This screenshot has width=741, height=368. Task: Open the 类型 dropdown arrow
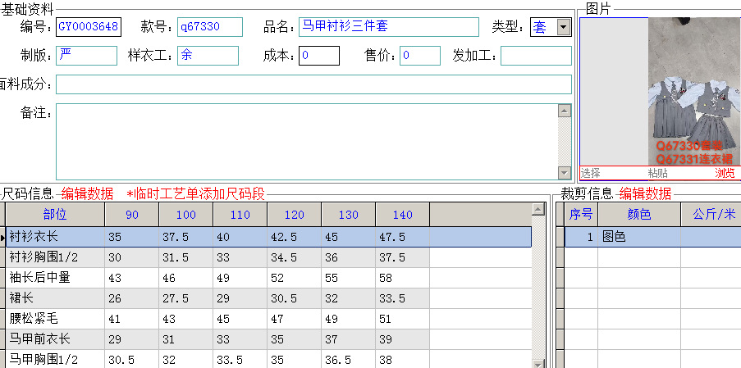[563, 27]
